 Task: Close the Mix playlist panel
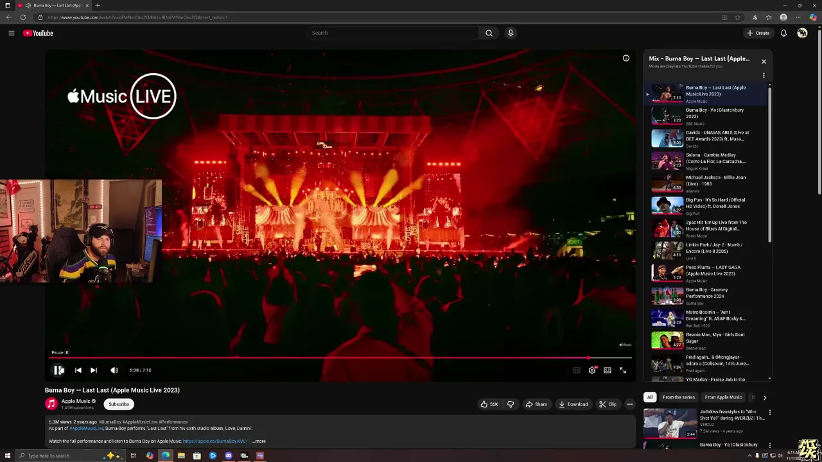[x=764, y=62]
